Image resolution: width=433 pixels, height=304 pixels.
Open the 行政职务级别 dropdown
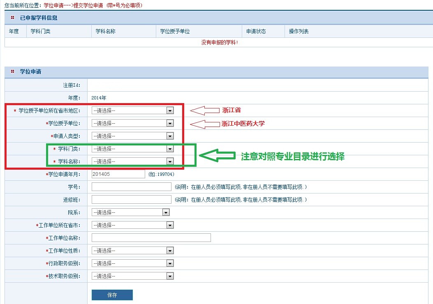[x=132, y=263]
